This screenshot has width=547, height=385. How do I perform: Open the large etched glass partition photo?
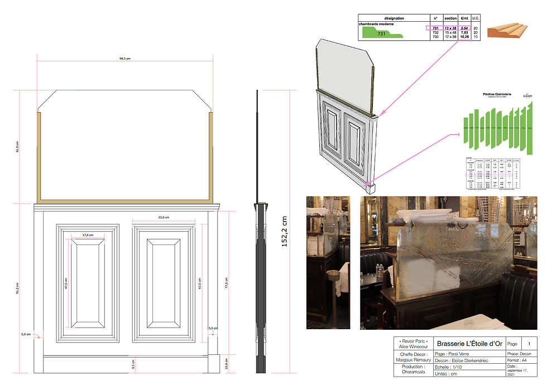449,263
